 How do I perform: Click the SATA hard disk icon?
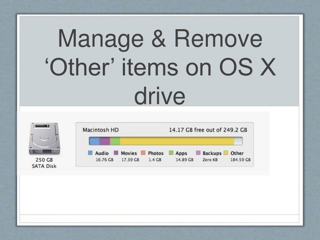pyautogui.click(x=44, y=139)
